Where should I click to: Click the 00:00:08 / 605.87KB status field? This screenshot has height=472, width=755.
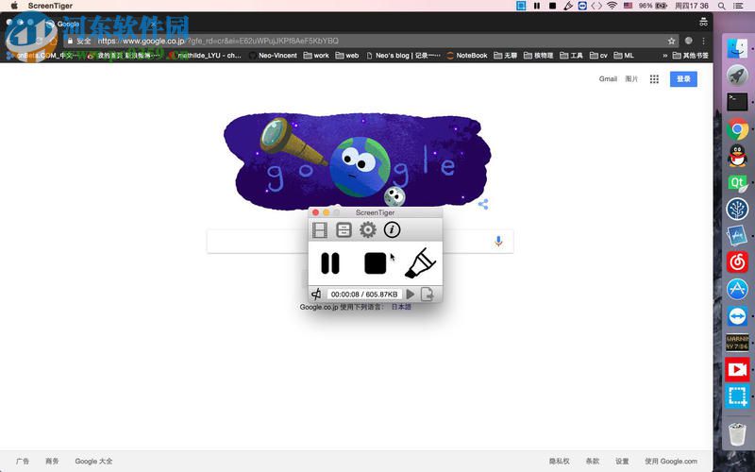point(364,294)
